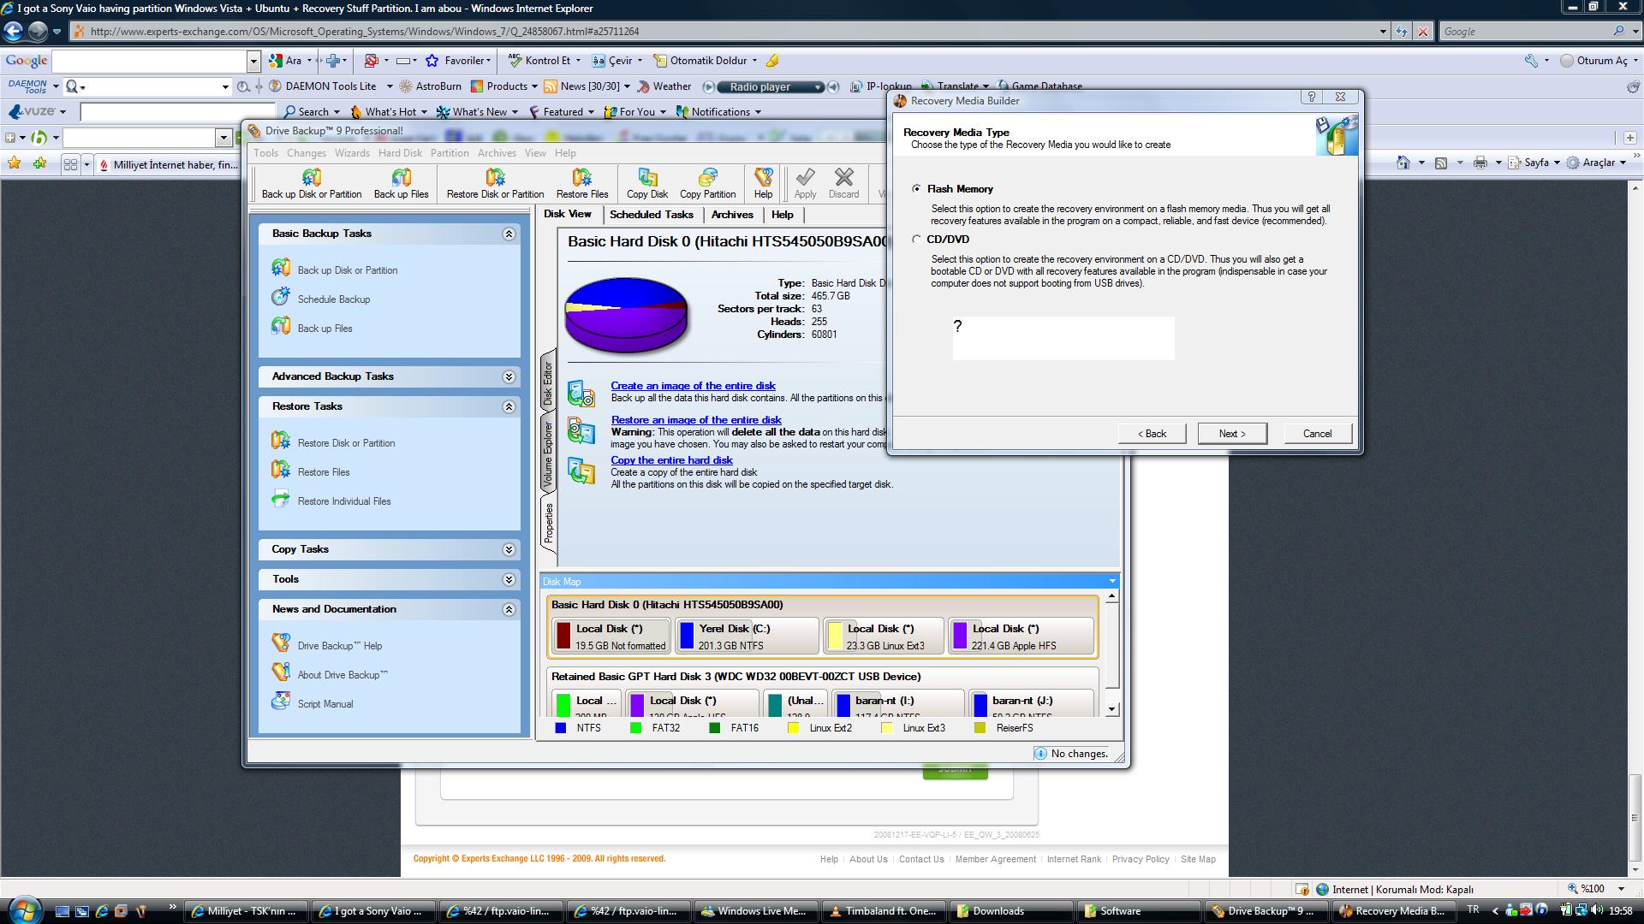Viewport: 1644px width, 924px height.
Task: Discard changes with the Discard toolbar icon
Action: tap(843, 183)
